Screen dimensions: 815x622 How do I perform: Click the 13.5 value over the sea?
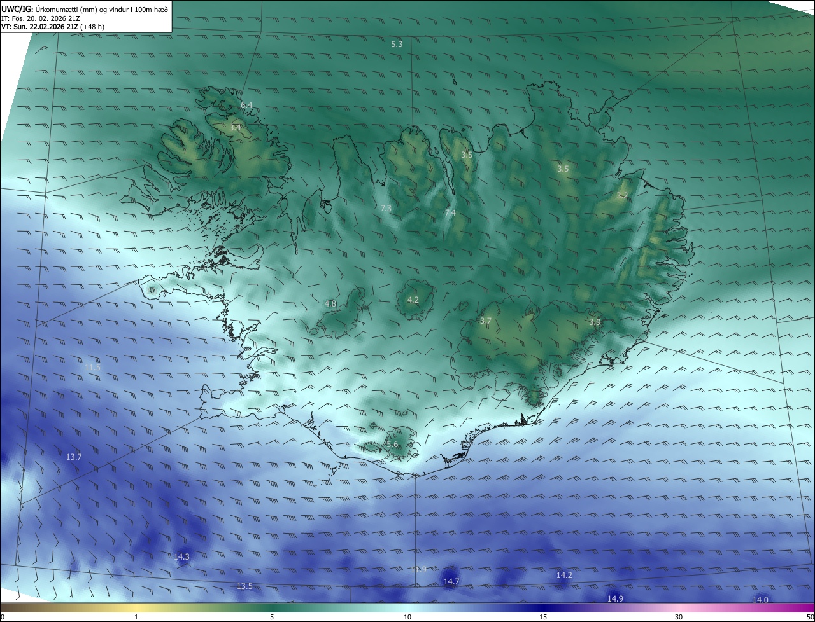244,586
